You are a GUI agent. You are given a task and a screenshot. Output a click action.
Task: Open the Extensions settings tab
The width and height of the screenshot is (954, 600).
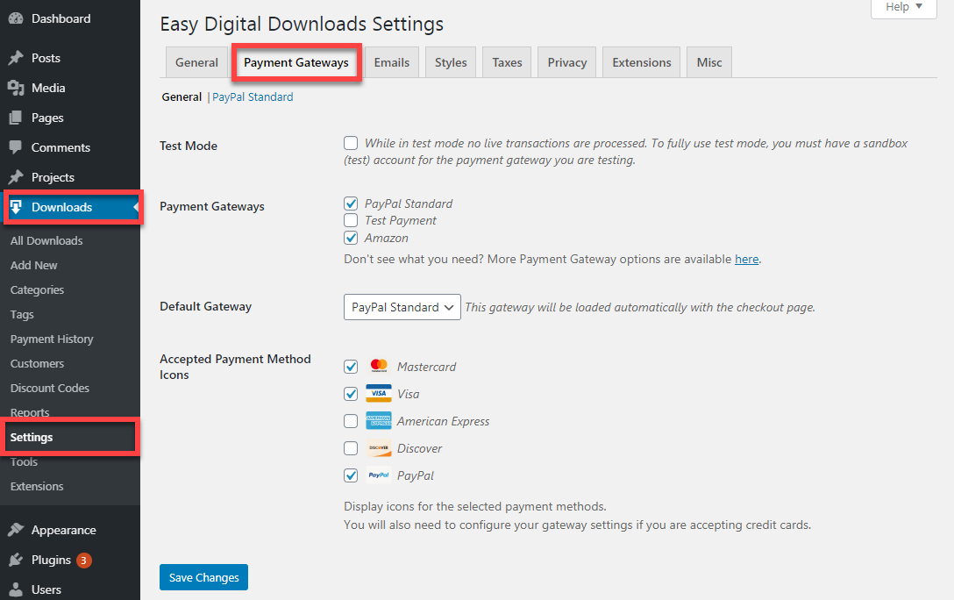coord(641,62)
